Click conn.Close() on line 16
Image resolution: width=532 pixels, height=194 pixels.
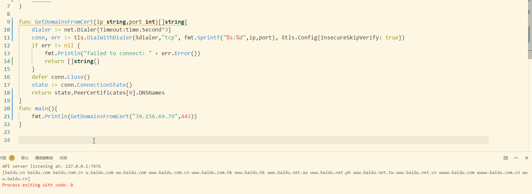tap(71, 77)
